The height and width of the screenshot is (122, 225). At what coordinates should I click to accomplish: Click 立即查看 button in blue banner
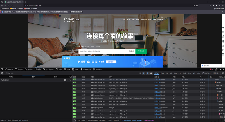tap(111, 62)
